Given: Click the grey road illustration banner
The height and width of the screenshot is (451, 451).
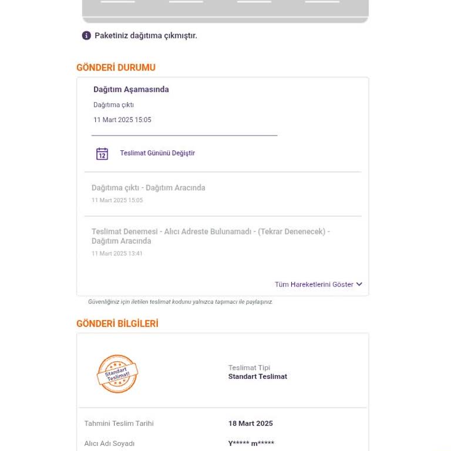Looking at the screenshot, I should pos(225,11).
